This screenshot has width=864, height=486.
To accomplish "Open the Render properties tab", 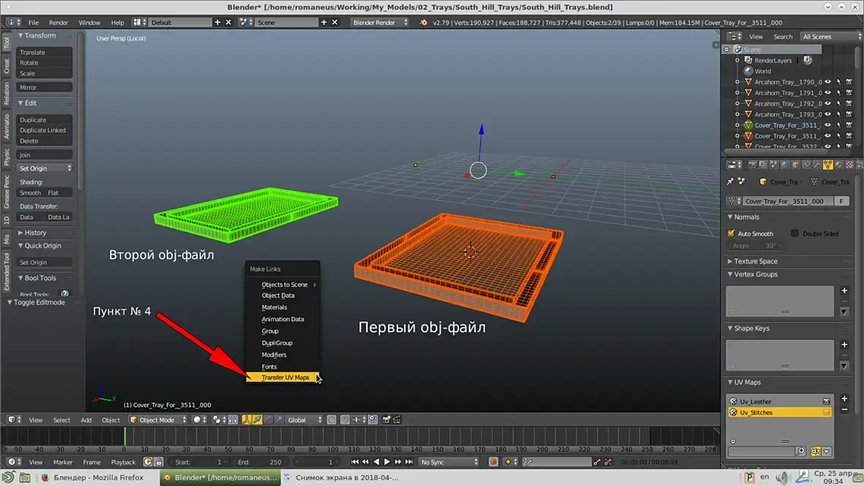I will point(753,164).
